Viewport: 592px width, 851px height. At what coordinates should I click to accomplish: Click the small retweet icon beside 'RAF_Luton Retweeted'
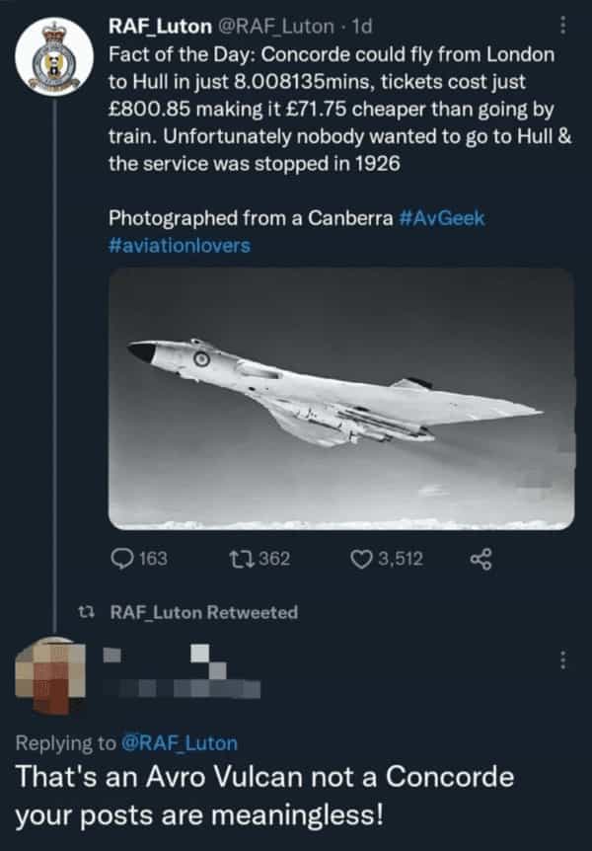[85, 612]
